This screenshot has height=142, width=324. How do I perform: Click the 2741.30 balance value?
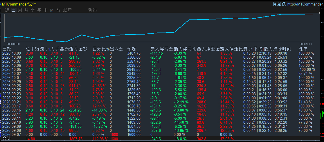(134, 86)
